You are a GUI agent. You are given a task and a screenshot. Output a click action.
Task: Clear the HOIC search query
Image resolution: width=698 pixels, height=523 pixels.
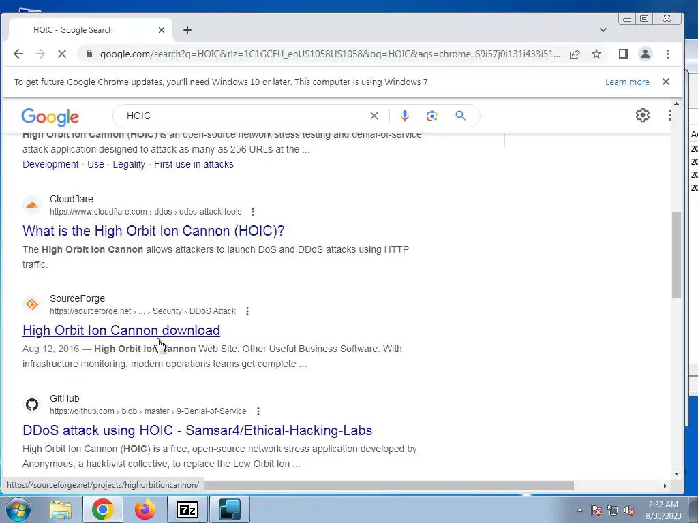coord(374,116)
